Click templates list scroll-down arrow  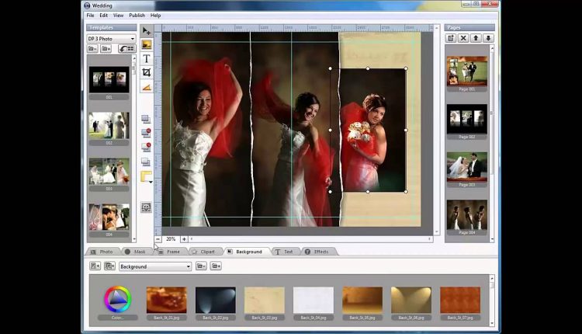coord(134,240)
